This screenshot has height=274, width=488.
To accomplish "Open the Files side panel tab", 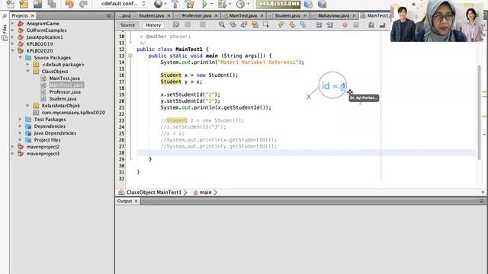I will 5,32.
